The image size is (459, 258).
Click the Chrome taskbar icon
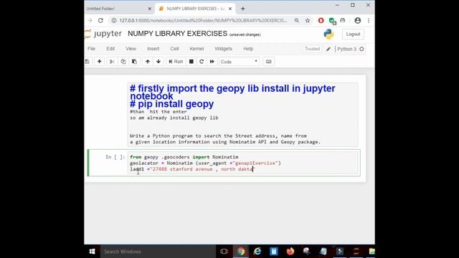[x=241, y=252]
